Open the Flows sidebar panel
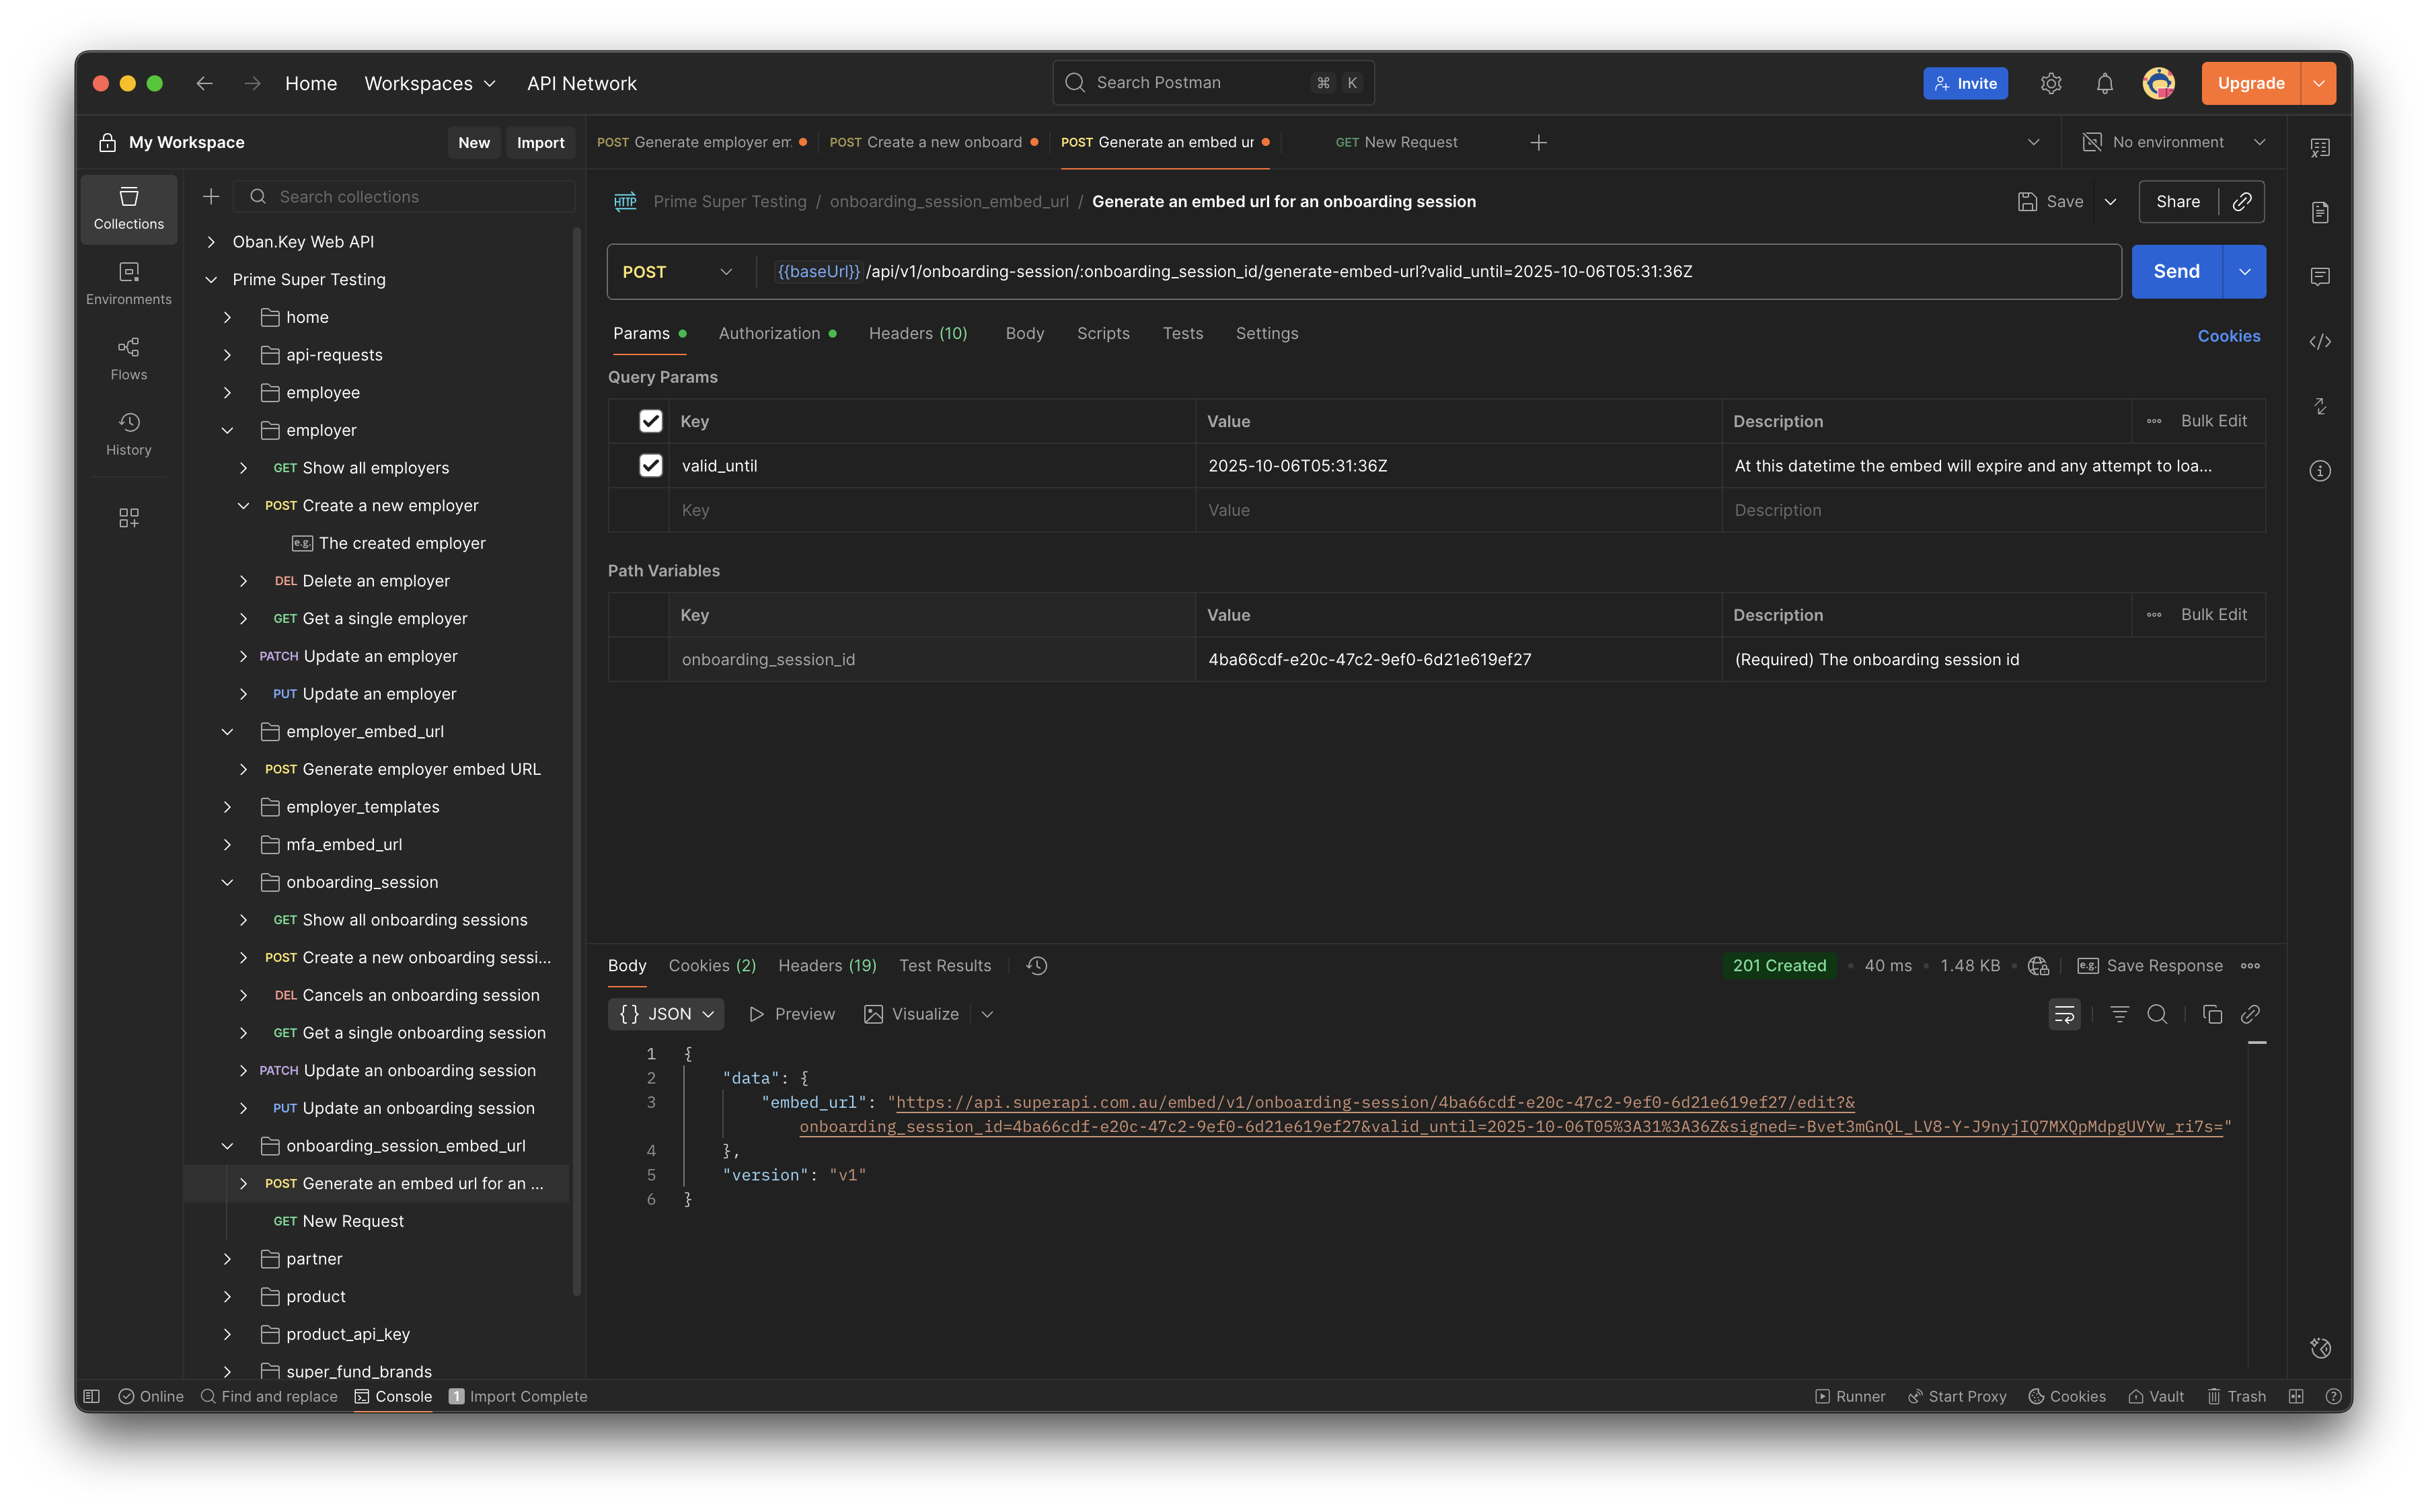The height and width of the screenshot is (1512, 2428). (128, 358)
